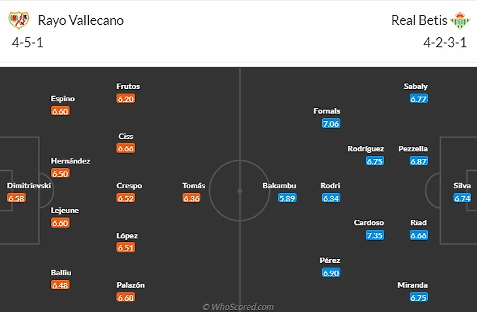The image size is (477, 312).
Task: Select goalkeeper Dimitrievski's 6.58 rating badge
Action: coord(16,198)
